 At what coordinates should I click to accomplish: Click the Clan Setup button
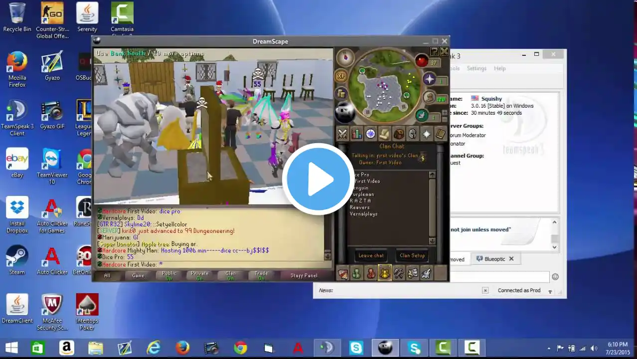coord(412,255)
